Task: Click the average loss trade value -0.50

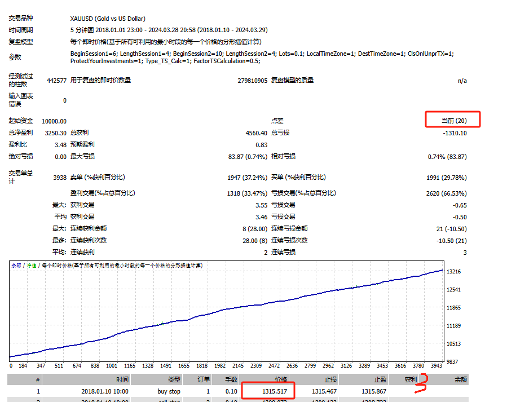Action: (460, 217)
